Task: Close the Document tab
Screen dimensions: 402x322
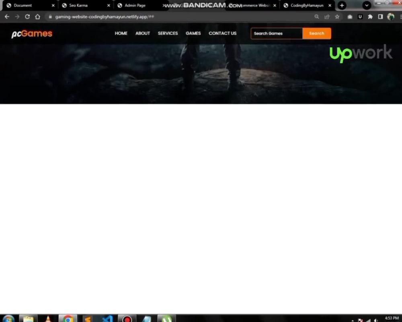Action: (53, 5)
